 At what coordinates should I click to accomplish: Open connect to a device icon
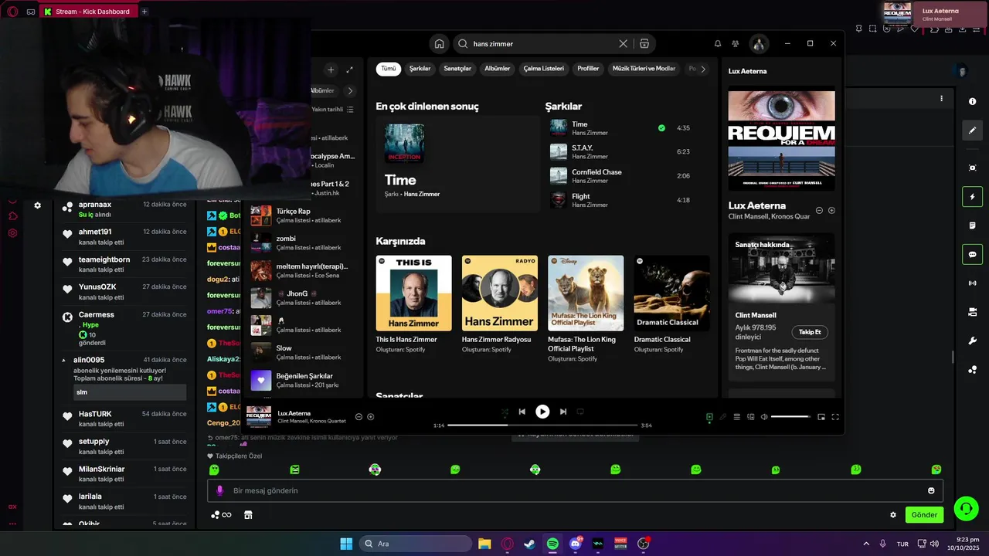(750, 417)
